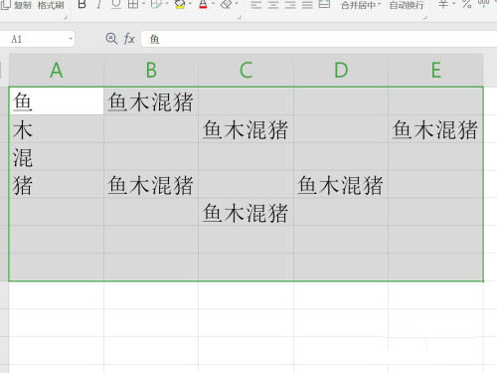
Task: Apply cell borders with the border icon
Action: click(x=133, y=4)
